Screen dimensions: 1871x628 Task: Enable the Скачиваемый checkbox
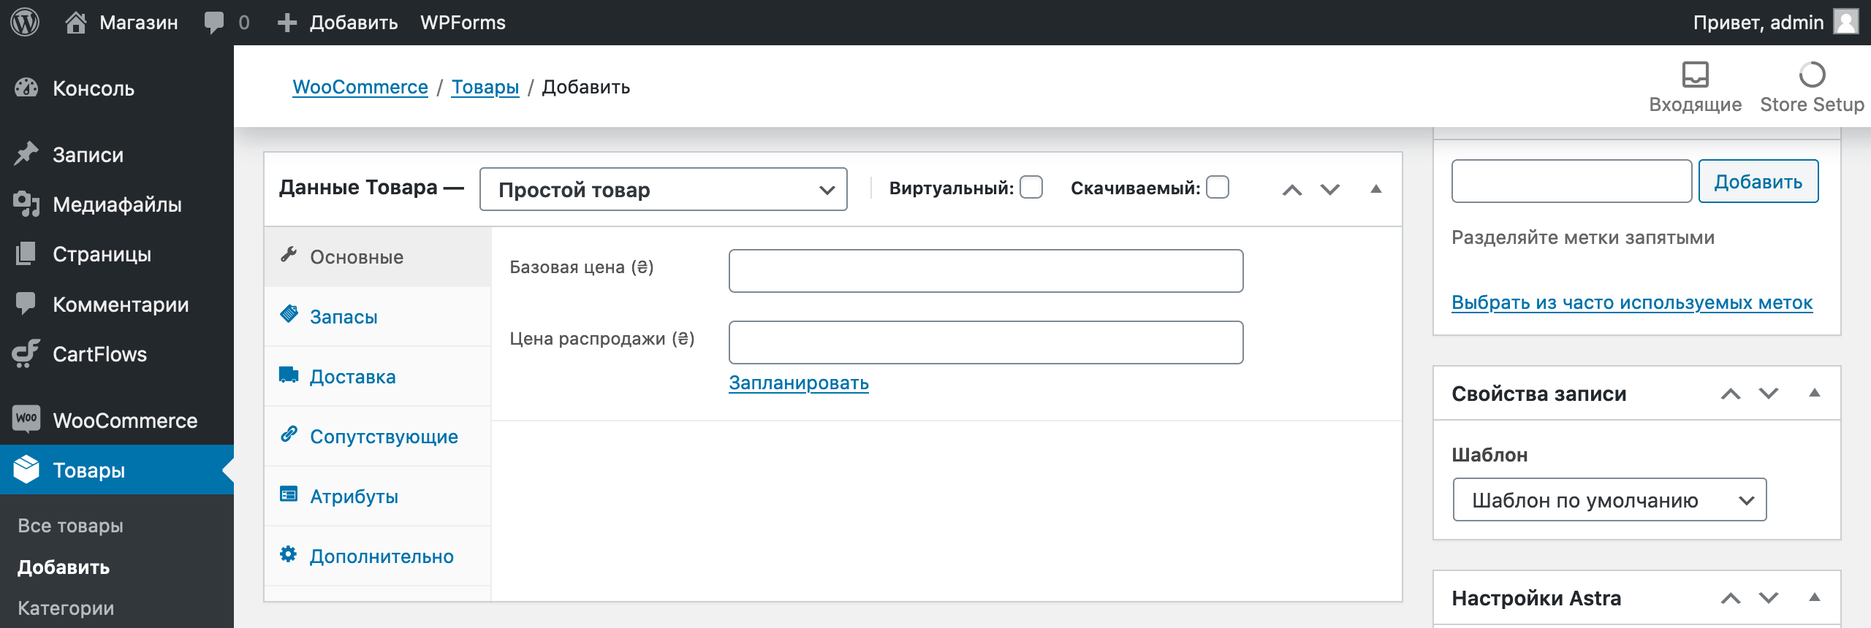click(1218, 188)
